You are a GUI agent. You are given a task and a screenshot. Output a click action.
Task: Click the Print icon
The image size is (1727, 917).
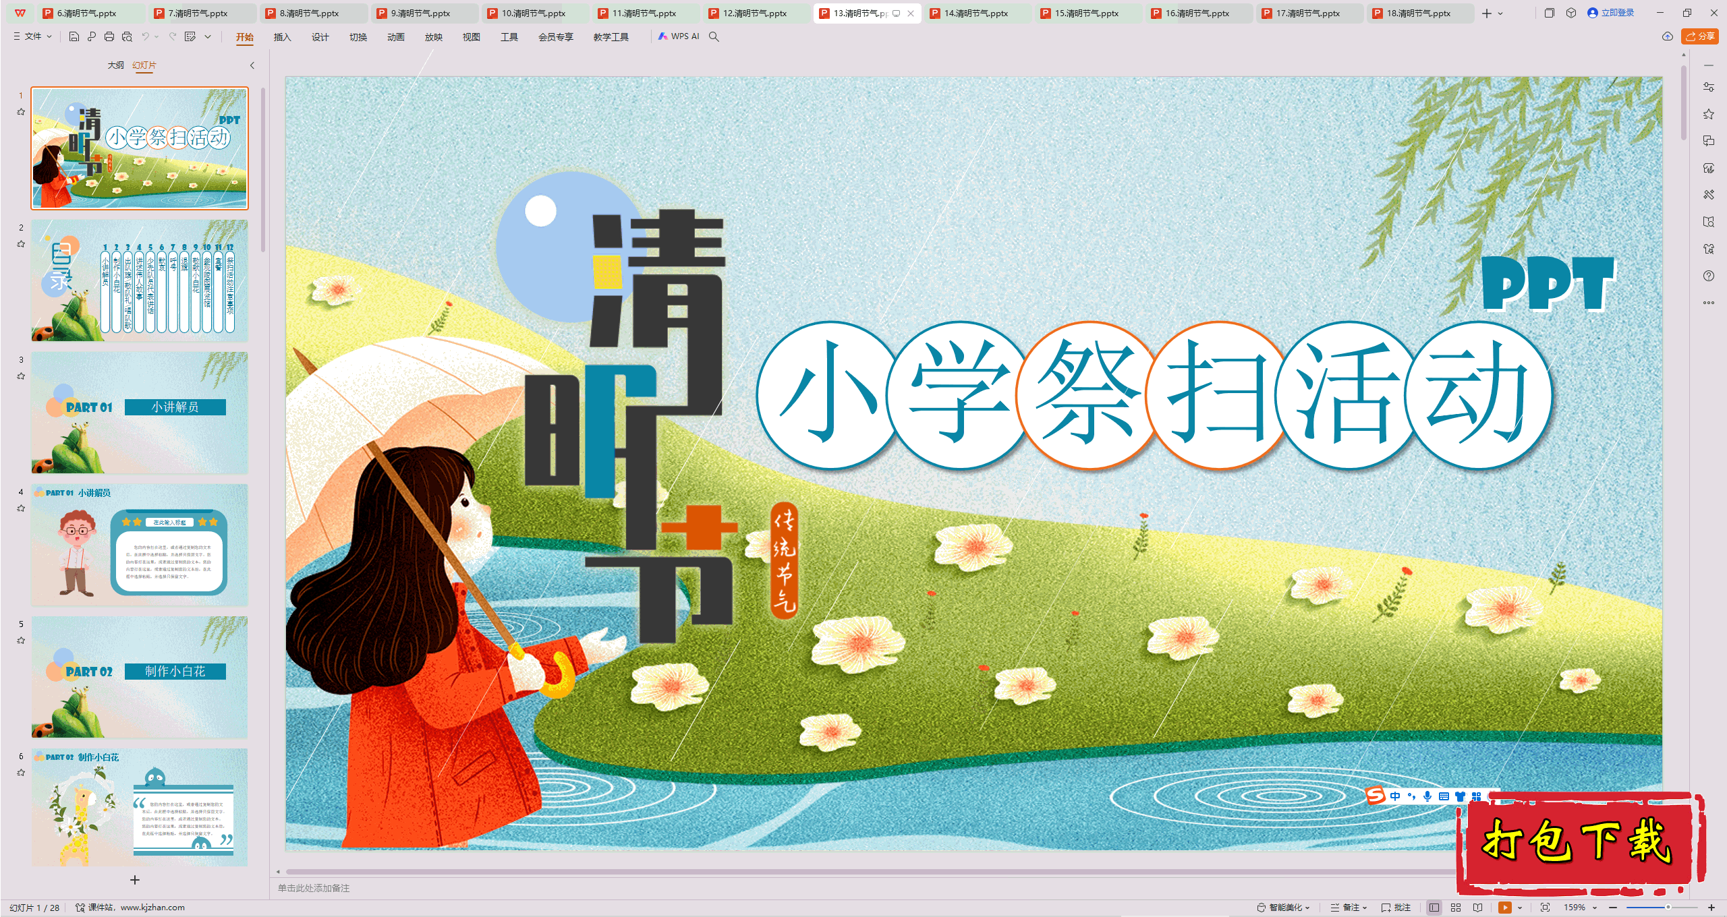[109, 36]
